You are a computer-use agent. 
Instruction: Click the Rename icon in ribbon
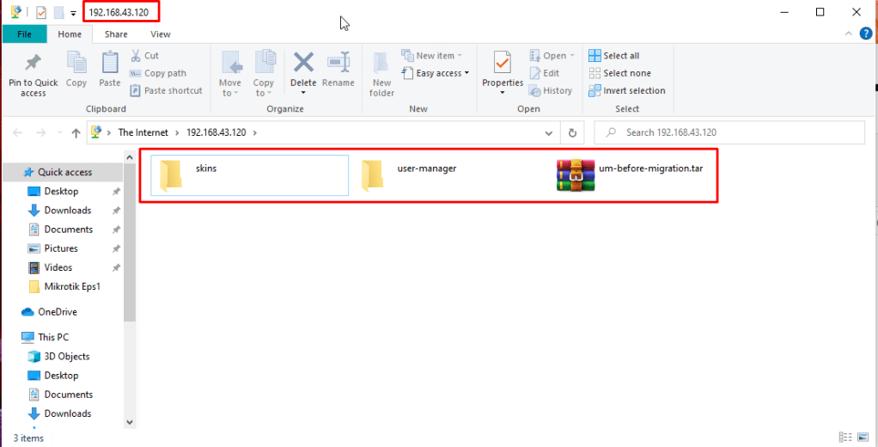338,67
